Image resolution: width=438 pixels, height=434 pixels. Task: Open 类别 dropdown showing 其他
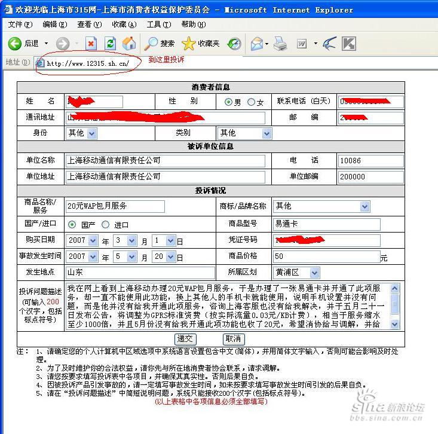(244, 133)
